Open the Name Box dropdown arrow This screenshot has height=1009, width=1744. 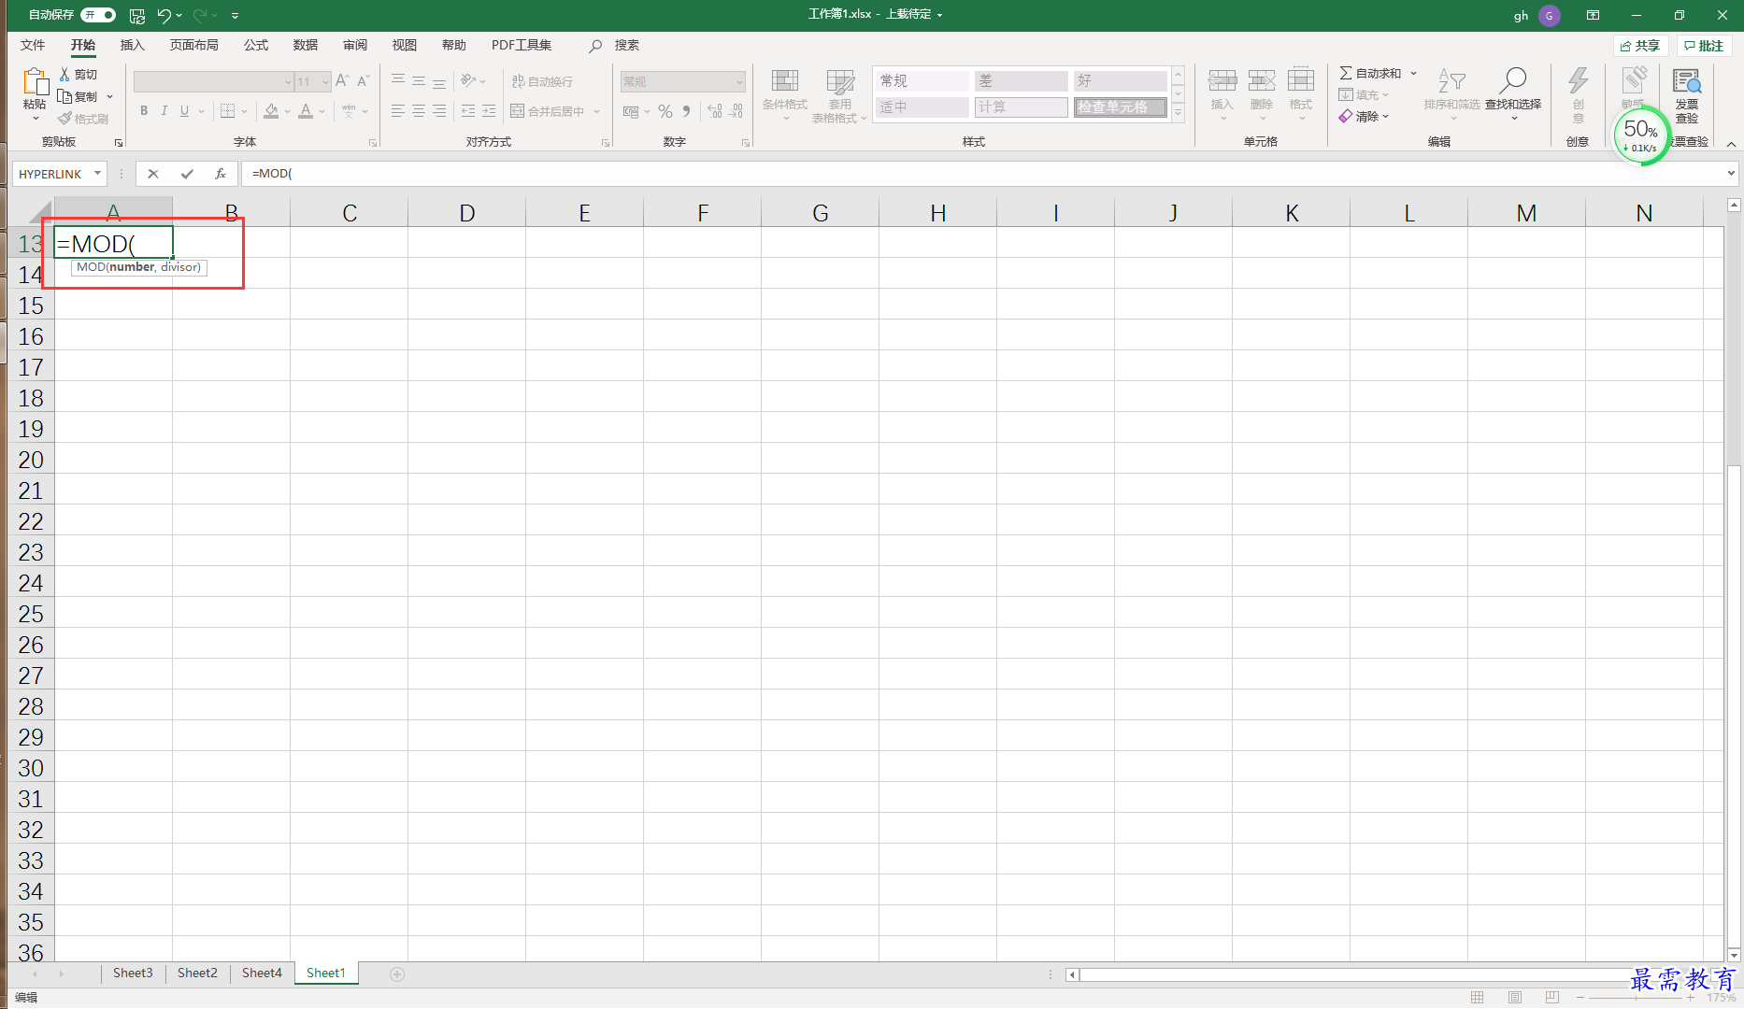pos(97,173)
